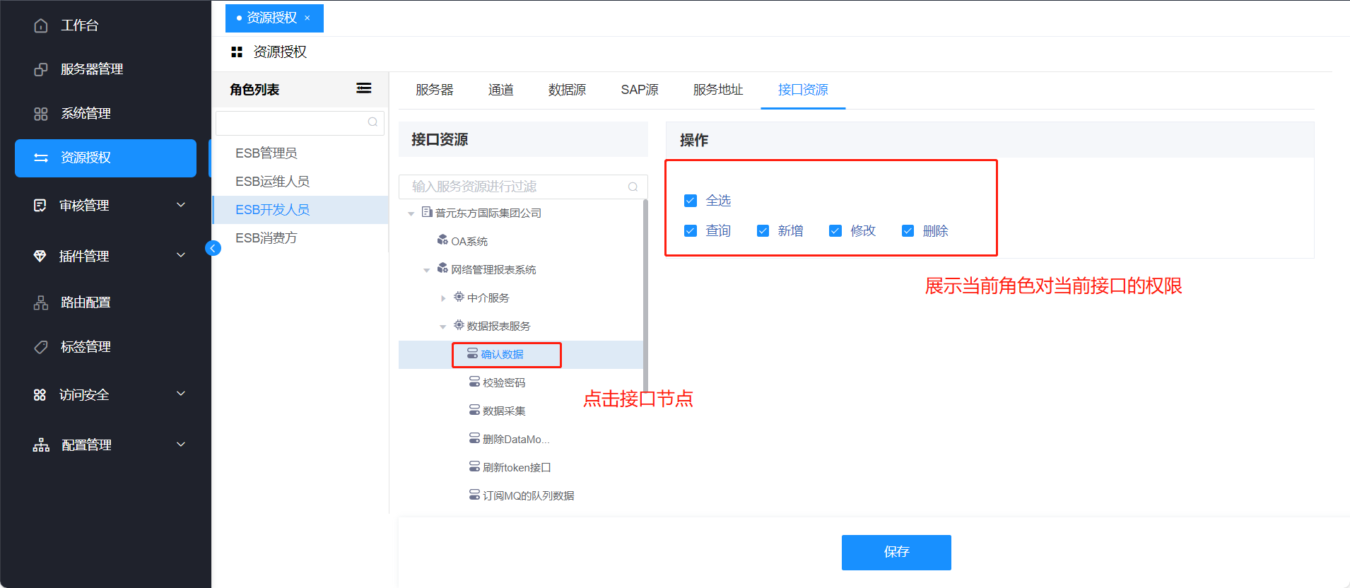Click the 确认数据 interface icon
The width and height of the screenshot is (1350, 588).
click(x=473, y=353)
